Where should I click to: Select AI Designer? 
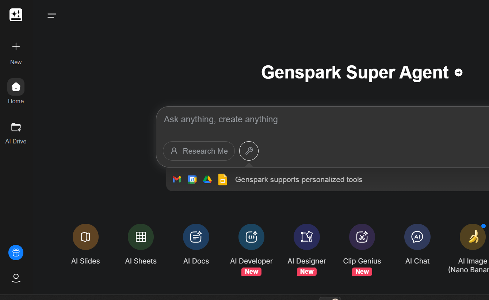(x=306, y=236)
